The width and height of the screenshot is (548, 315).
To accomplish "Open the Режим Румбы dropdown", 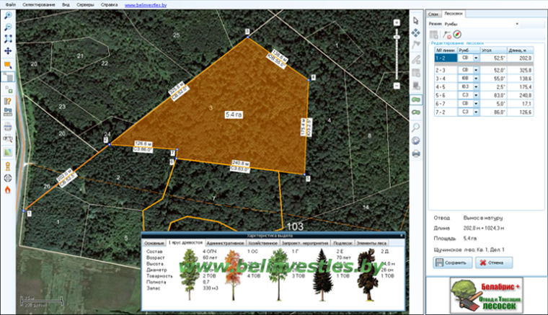I will [481, 24].
